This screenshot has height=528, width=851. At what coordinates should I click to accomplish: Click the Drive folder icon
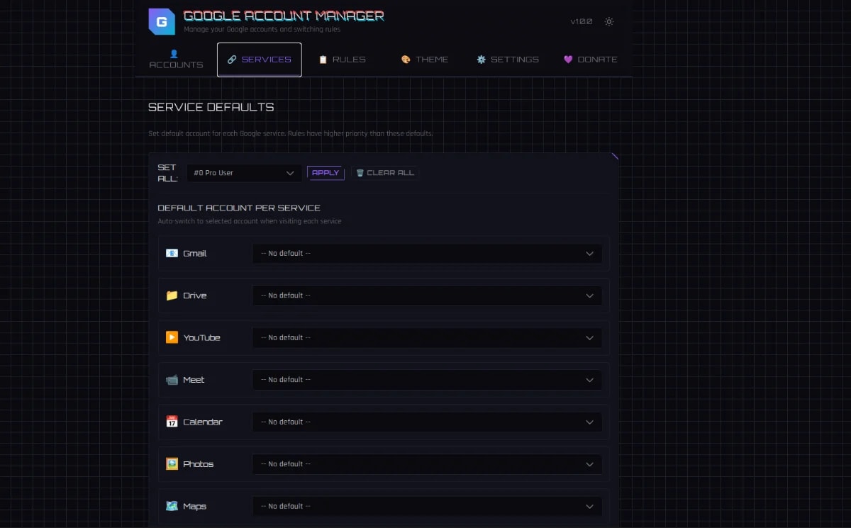pos(172,296)
